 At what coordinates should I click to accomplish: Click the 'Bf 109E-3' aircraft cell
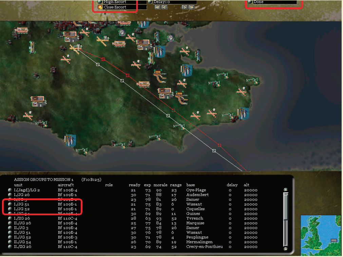68,237
